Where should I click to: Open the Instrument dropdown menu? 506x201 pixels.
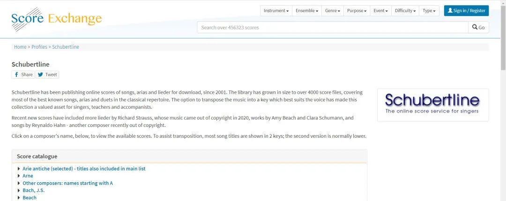tap(276, 11)
